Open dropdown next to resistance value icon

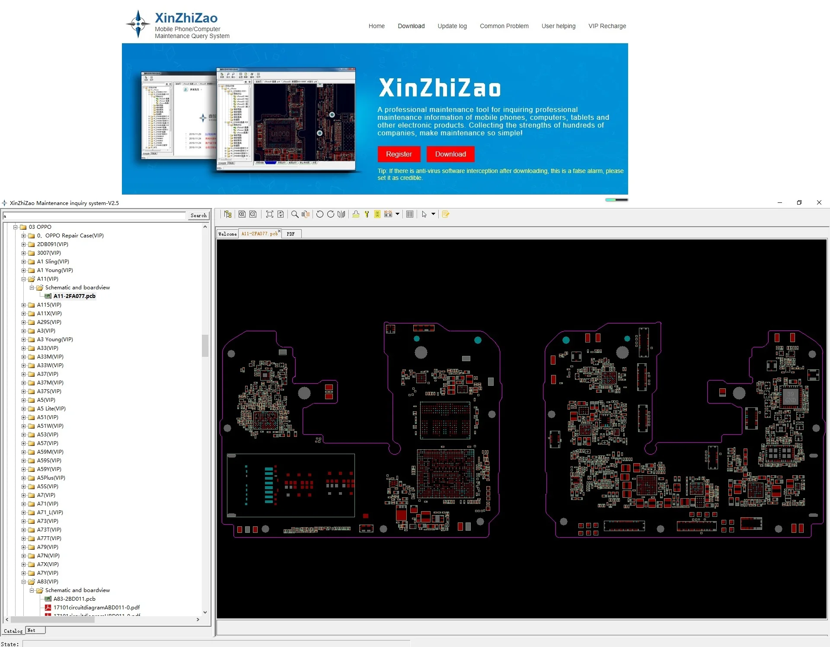[397, 214]
